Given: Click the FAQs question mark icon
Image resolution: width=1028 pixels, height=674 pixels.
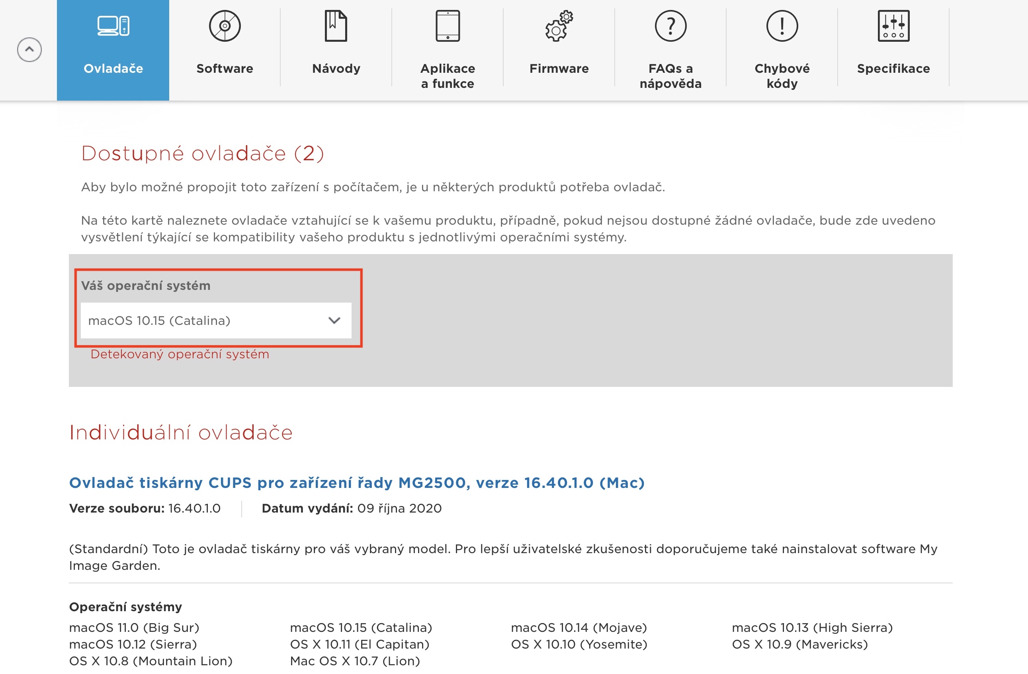Looking at the screenshot, I should click(x=670, y=26).
